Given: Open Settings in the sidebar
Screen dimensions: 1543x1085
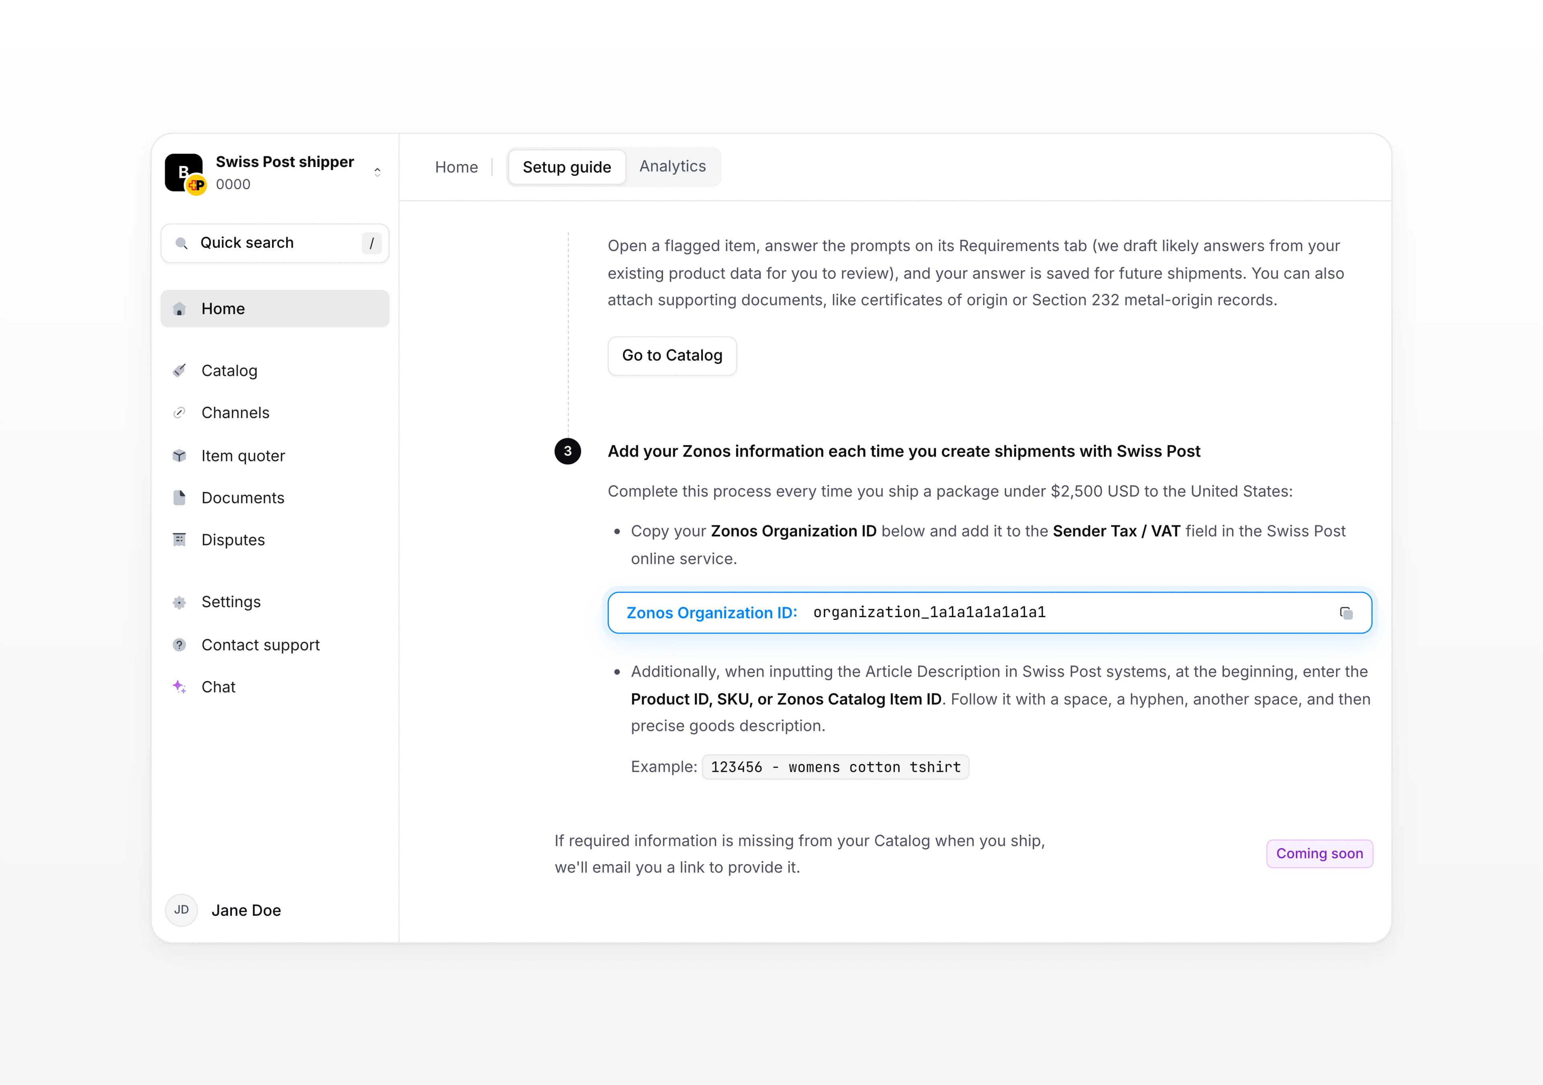Looking at the screenshot, I should click(x=275, y=602).
